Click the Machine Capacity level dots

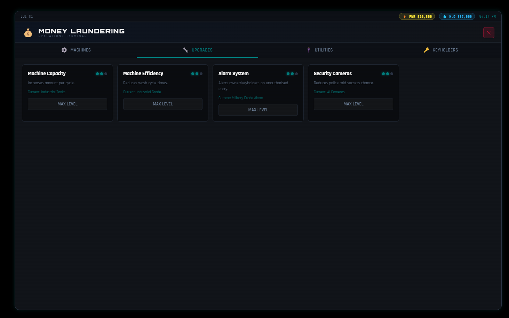(102, 74)
